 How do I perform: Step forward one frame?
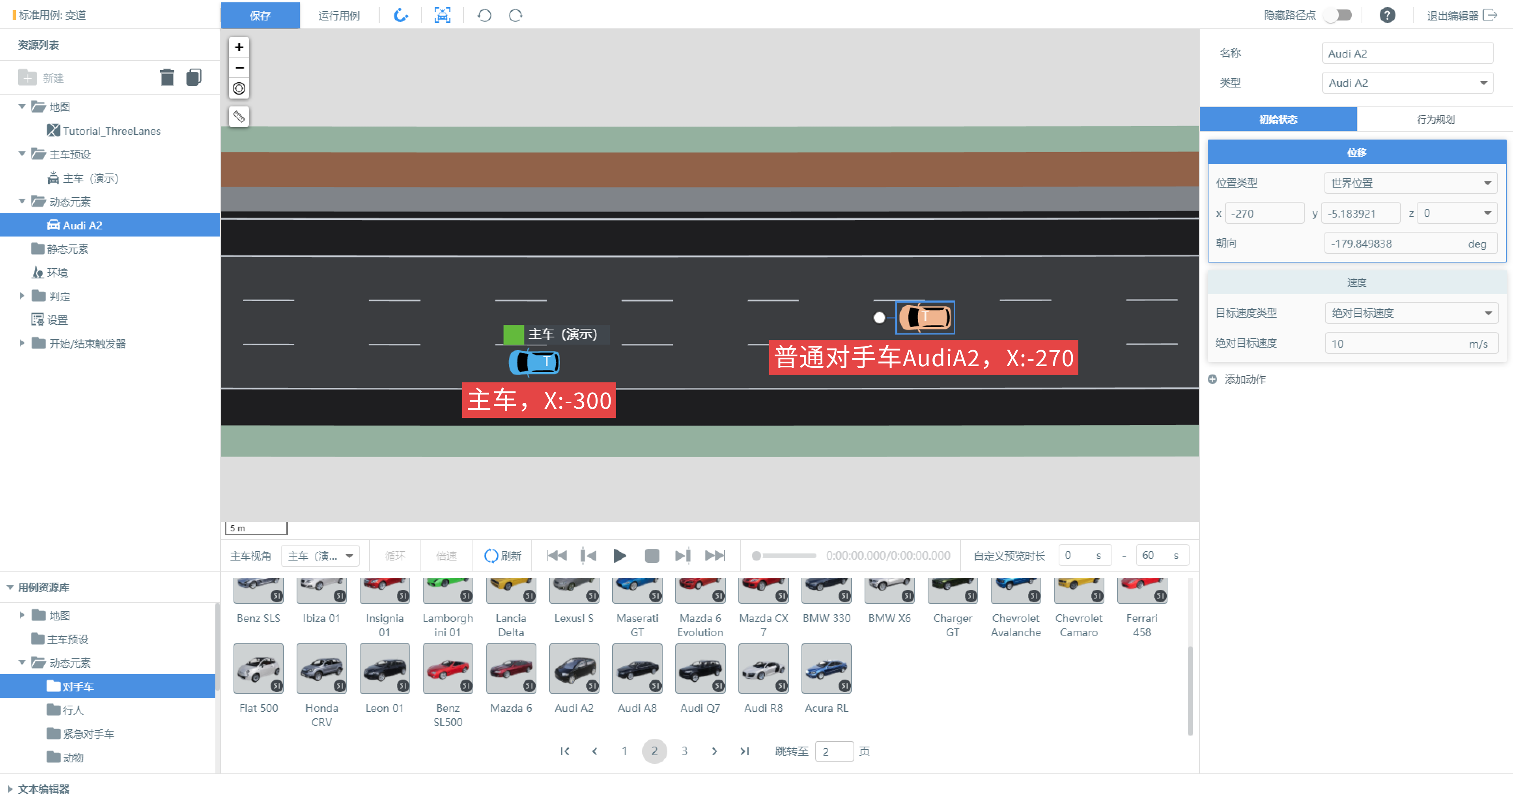683,556
